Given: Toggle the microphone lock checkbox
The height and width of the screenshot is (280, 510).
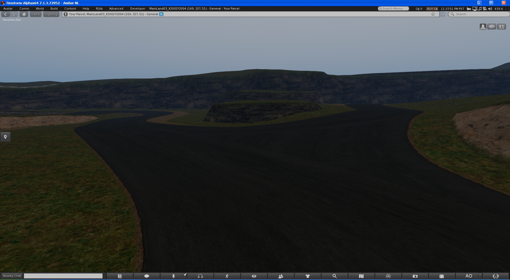Looking at the screenshot, I should coord(185,275).
